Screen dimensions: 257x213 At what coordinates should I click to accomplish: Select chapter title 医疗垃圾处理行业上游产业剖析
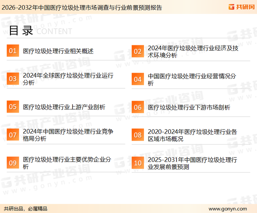64,107
